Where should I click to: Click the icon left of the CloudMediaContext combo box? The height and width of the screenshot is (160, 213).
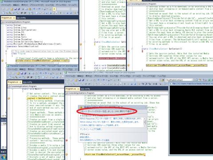[163, 80]
